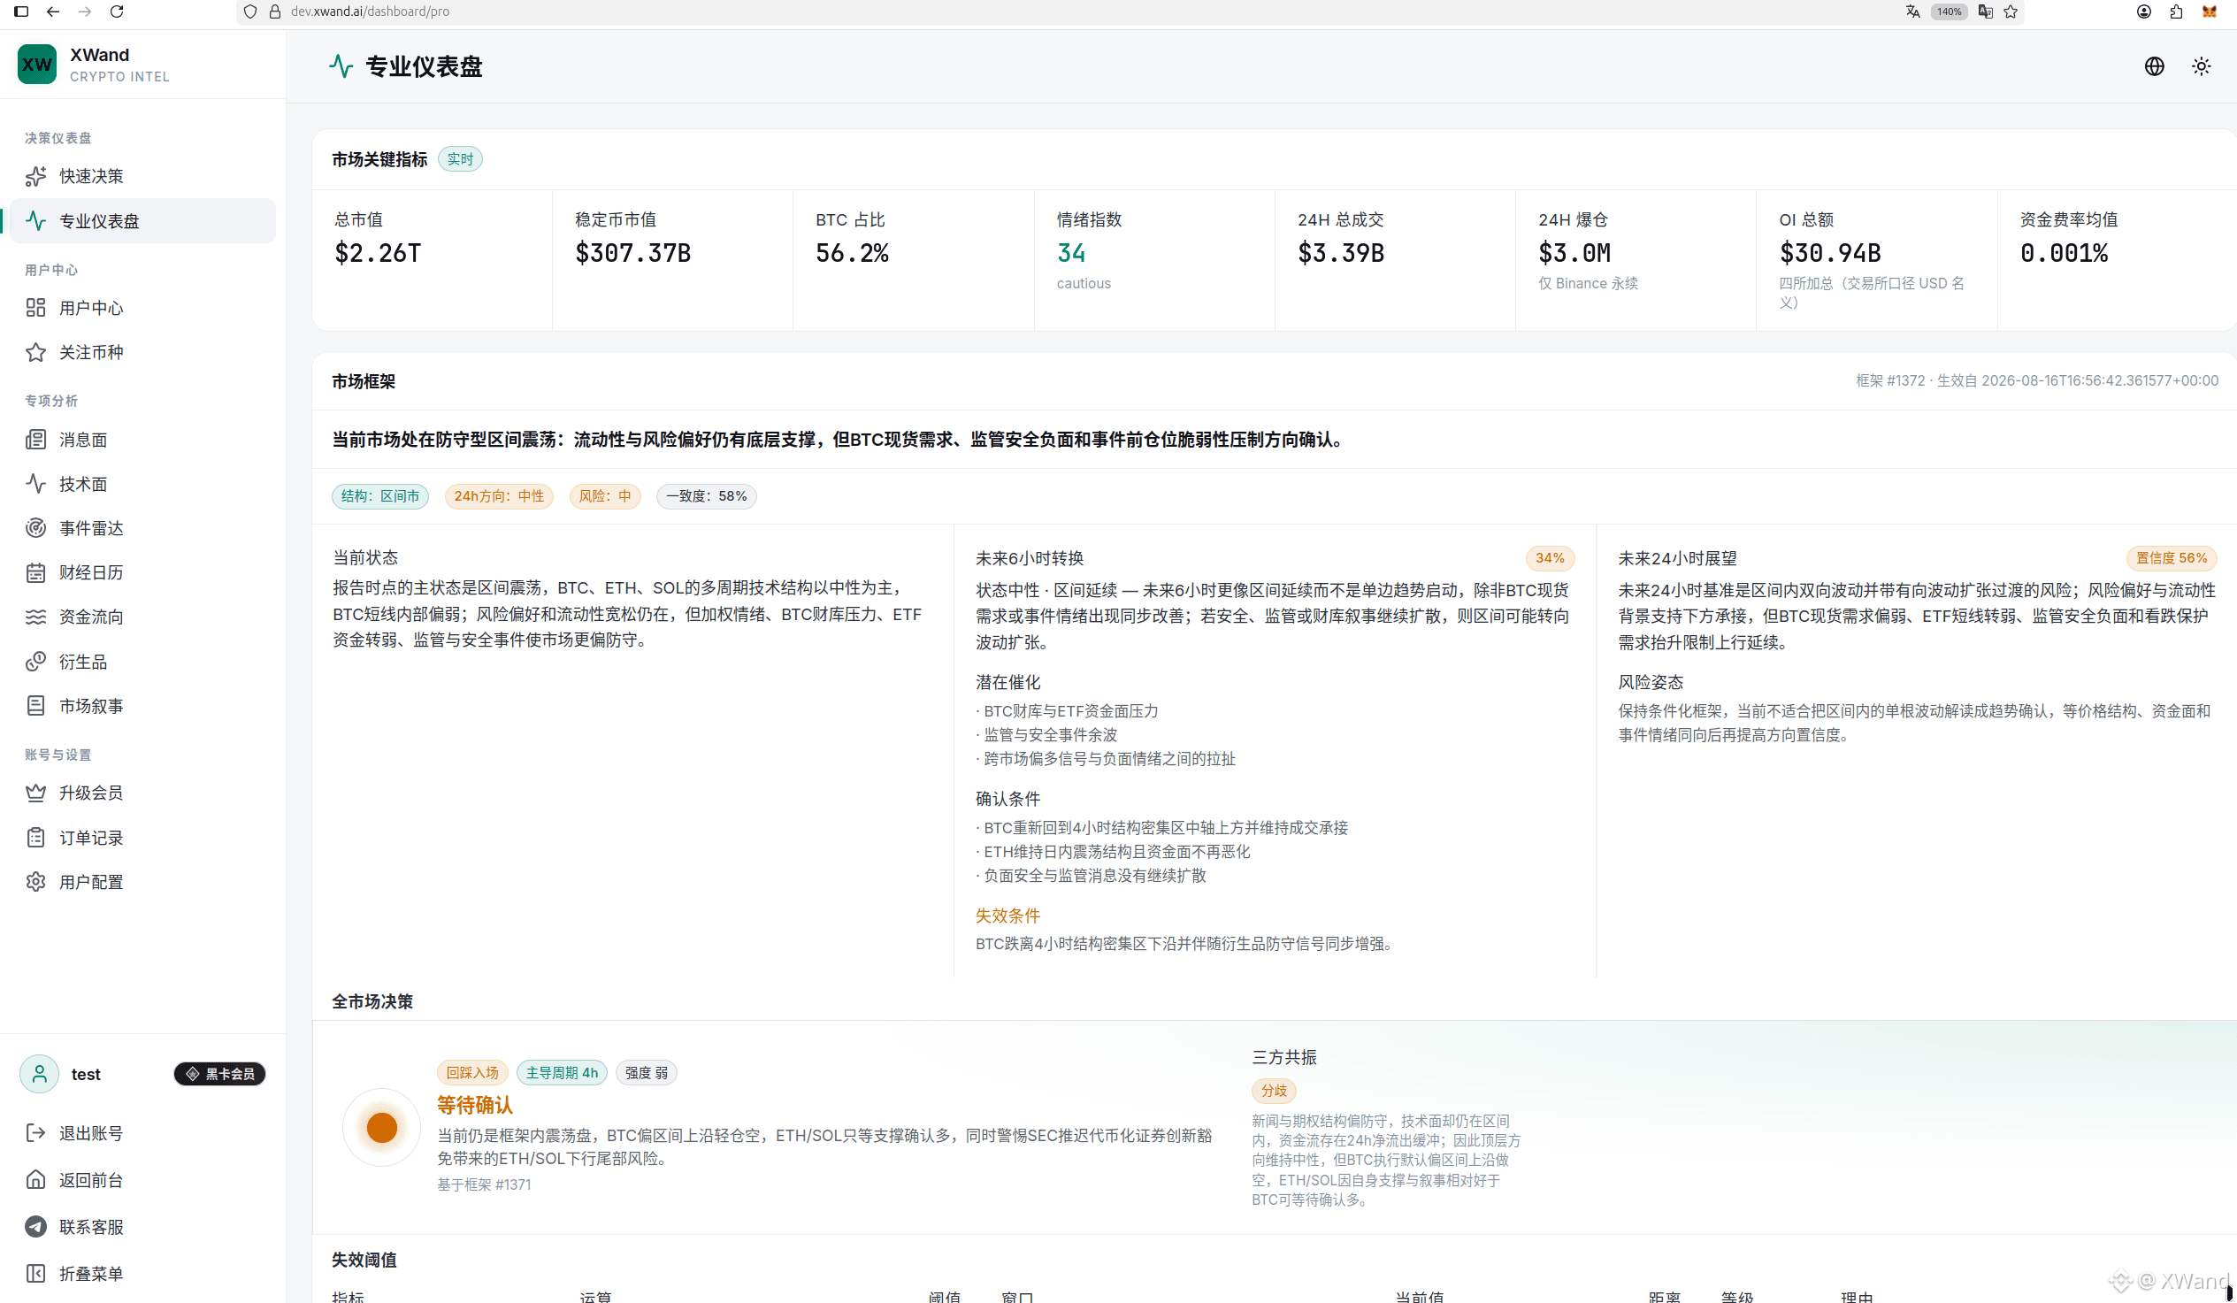The width and height of the screenshot is (2237, 1303).
Task: Click the 联系客服 link
Action: 142,1227
